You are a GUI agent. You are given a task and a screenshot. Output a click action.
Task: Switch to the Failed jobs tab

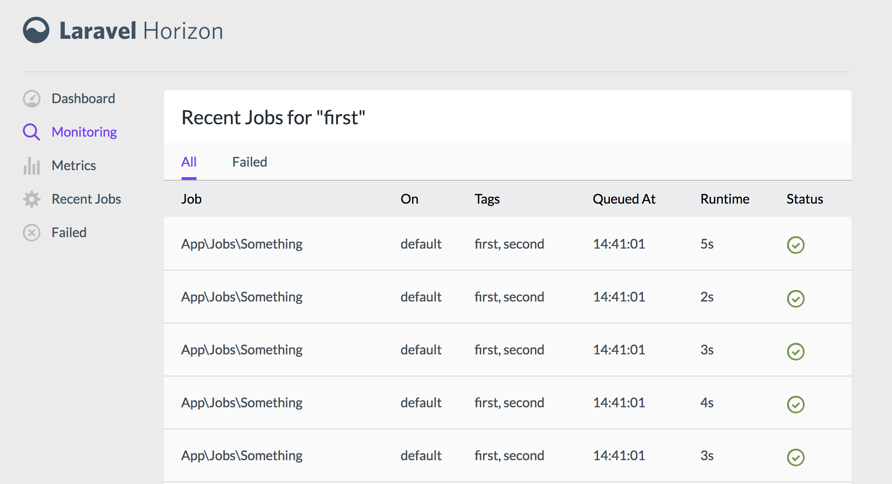click(x=249, y=162)
